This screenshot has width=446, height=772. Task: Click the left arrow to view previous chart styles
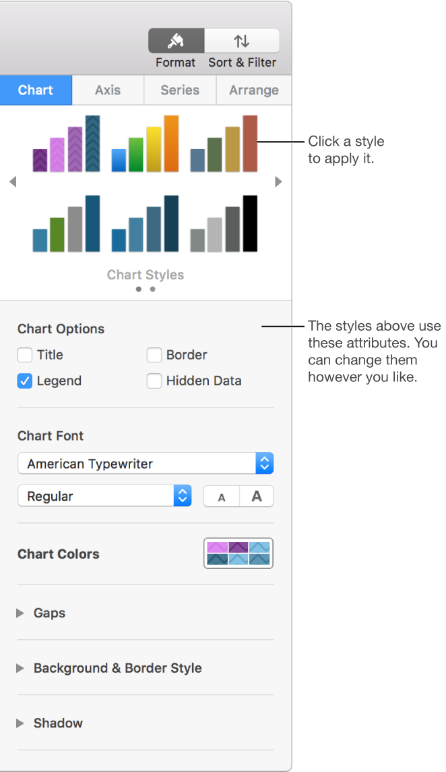[x=13, y=181]
